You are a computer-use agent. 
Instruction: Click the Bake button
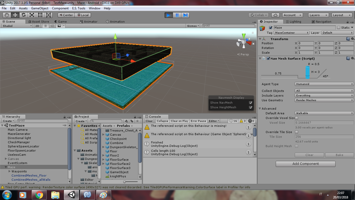click(339, 155)
